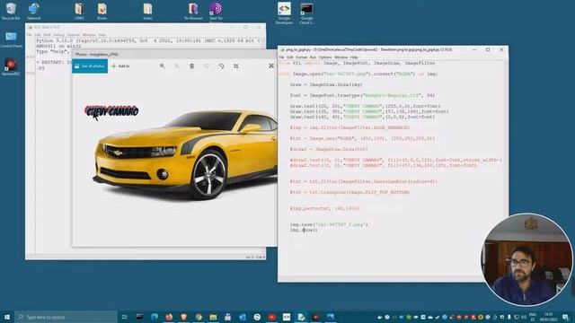
Task: Open Chrome from taskbar
Action: pyautogui.click(x=199, y=317)
